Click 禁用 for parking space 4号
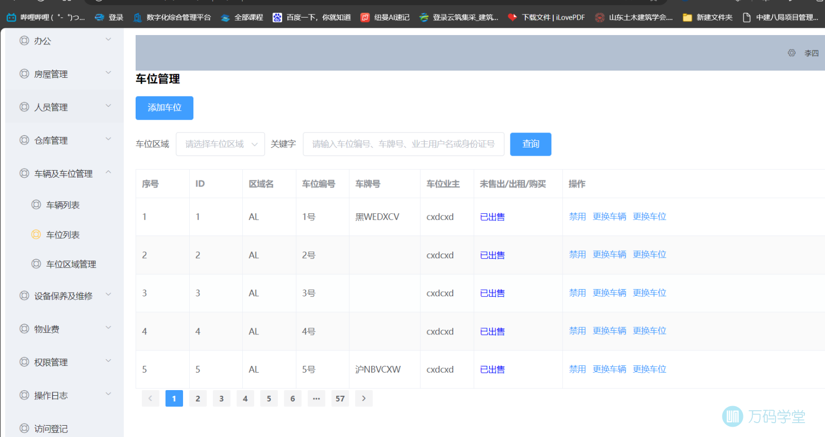Viewport: 825px width, 437px height. (x=577, y=331)
